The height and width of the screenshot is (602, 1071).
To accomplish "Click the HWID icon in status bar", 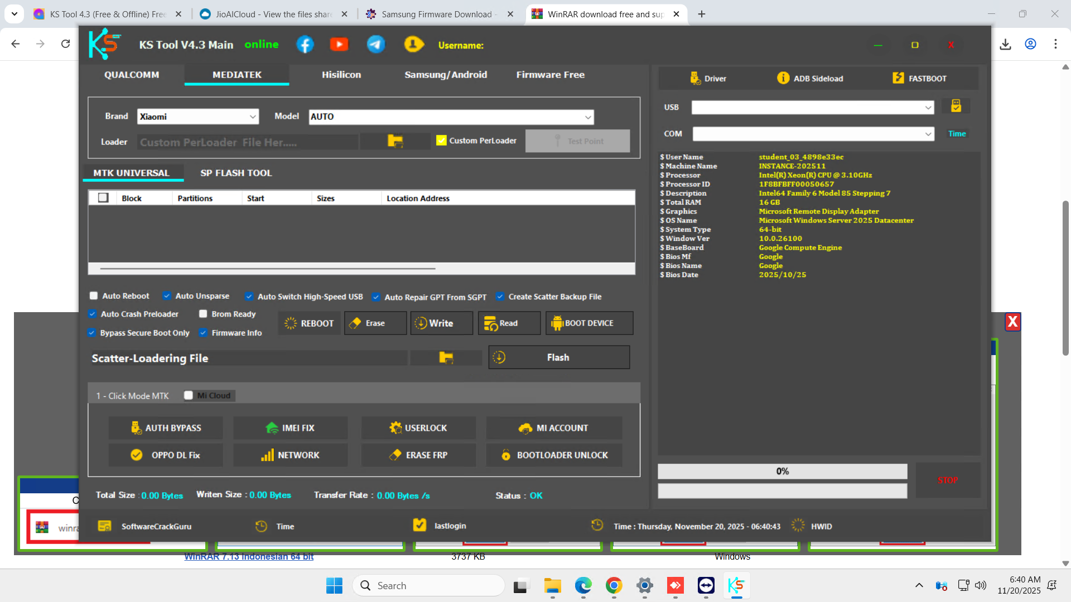I will [x=798, y=526].
